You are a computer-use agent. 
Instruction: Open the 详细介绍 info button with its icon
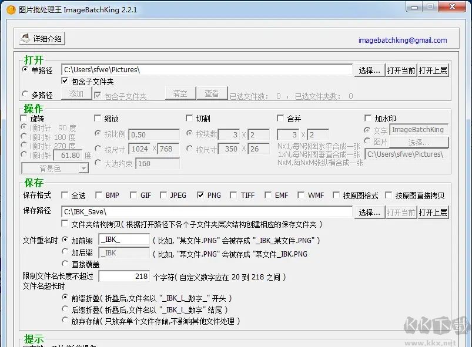click(x=40, y=38)
